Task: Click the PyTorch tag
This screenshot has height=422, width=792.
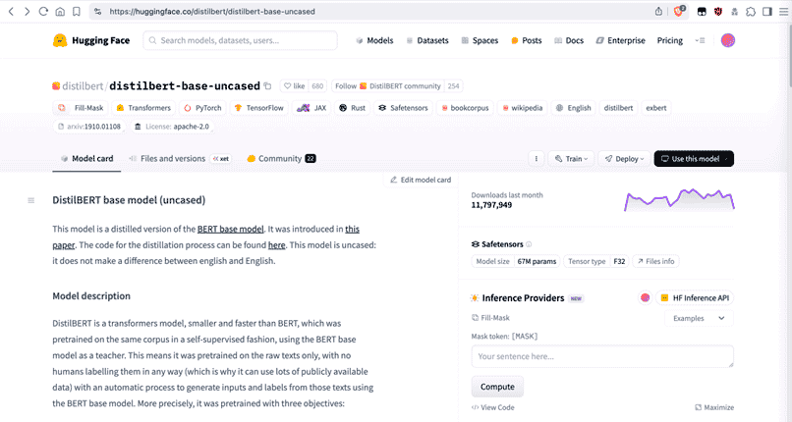Action: (x=202, y=108)
